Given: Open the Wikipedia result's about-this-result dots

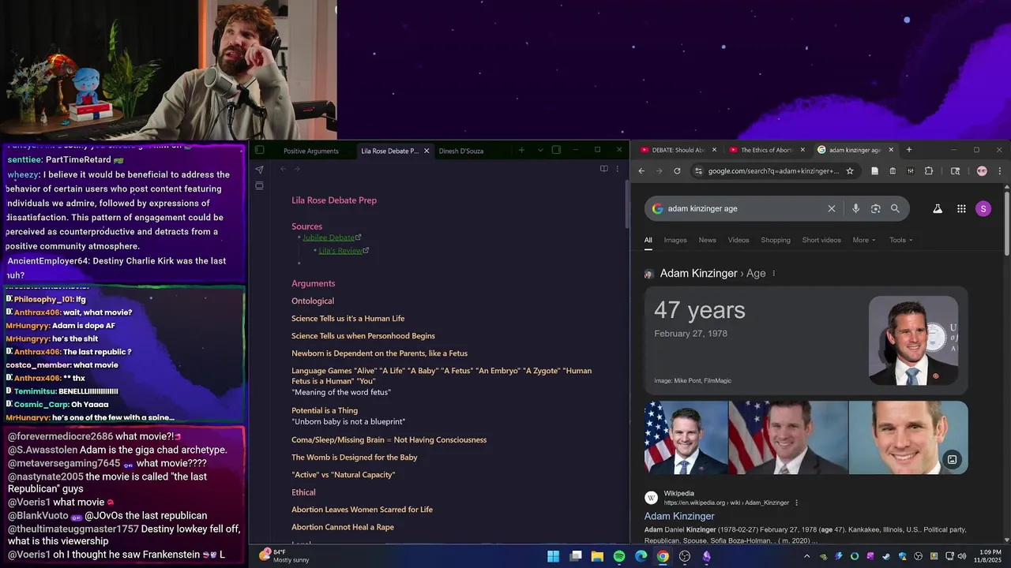Looking at the screenshot, I should tap(796, 503).
